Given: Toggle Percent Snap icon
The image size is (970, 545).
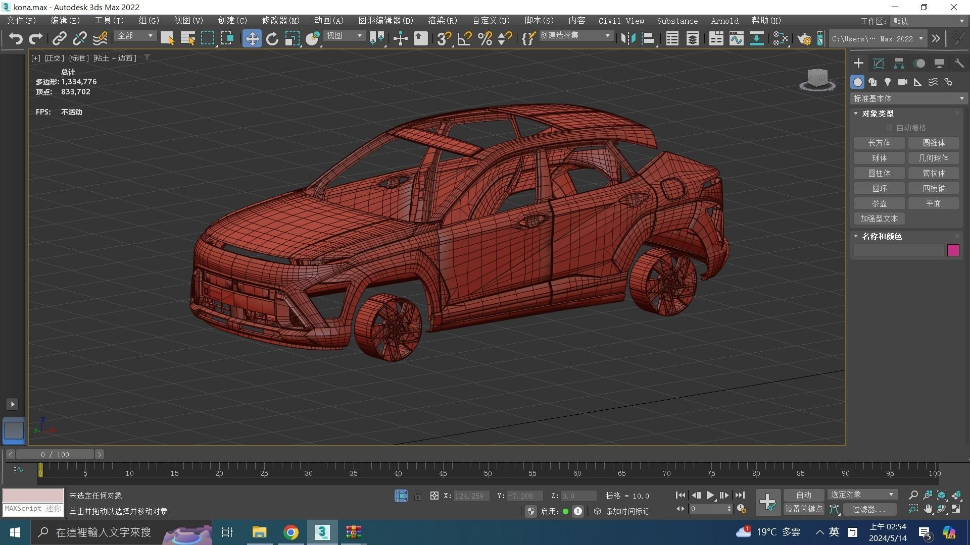Looking at the screenshot, I should (x=485, y=38).
